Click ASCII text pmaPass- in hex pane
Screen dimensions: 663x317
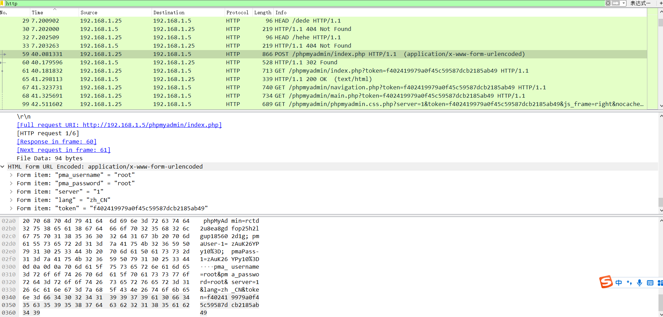[x=245, y=252]
